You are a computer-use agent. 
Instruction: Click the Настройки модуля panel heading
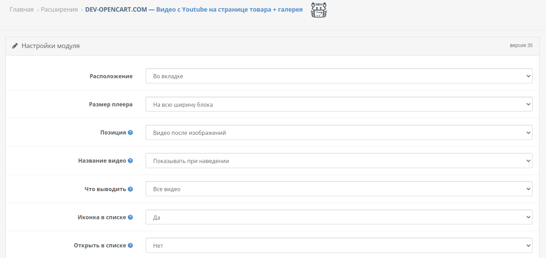coord(51,46)
